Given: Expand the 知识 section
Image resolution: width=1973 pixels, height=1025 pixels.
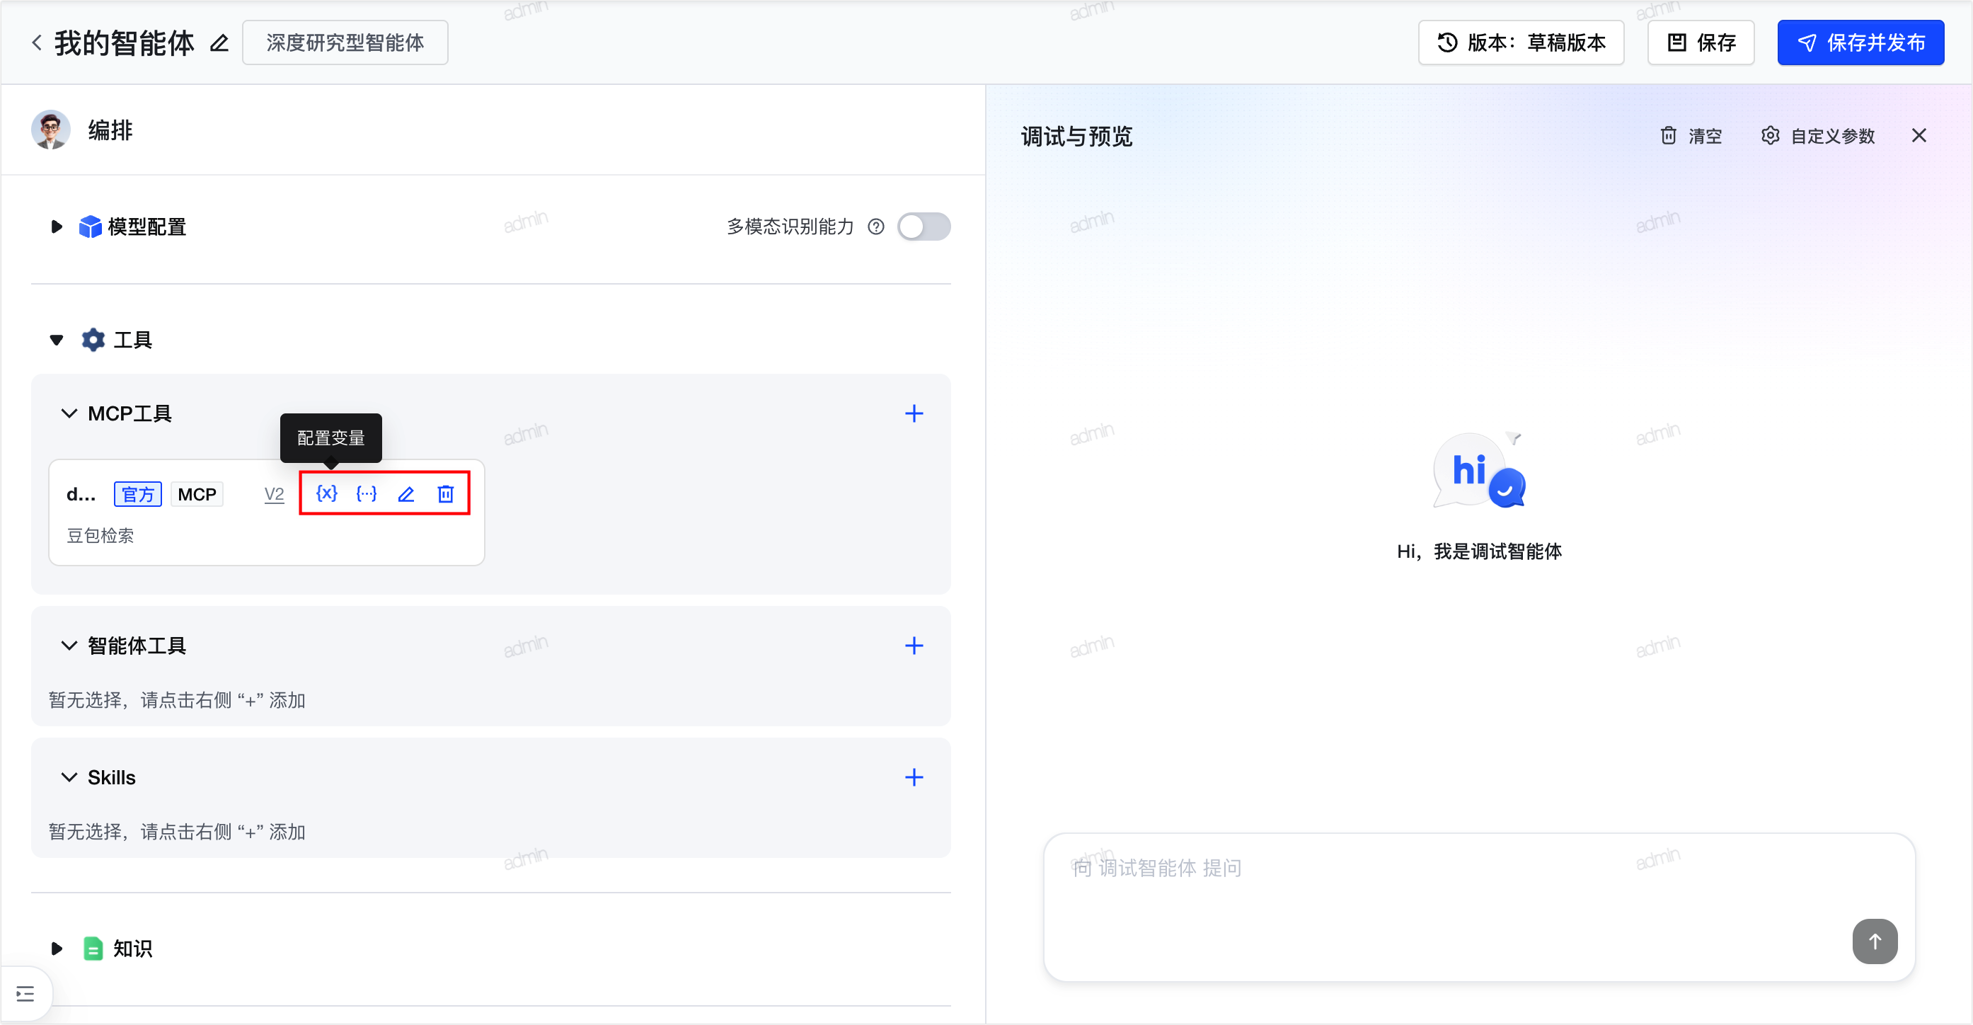Looking at the screenshot, I should [56, 949].
